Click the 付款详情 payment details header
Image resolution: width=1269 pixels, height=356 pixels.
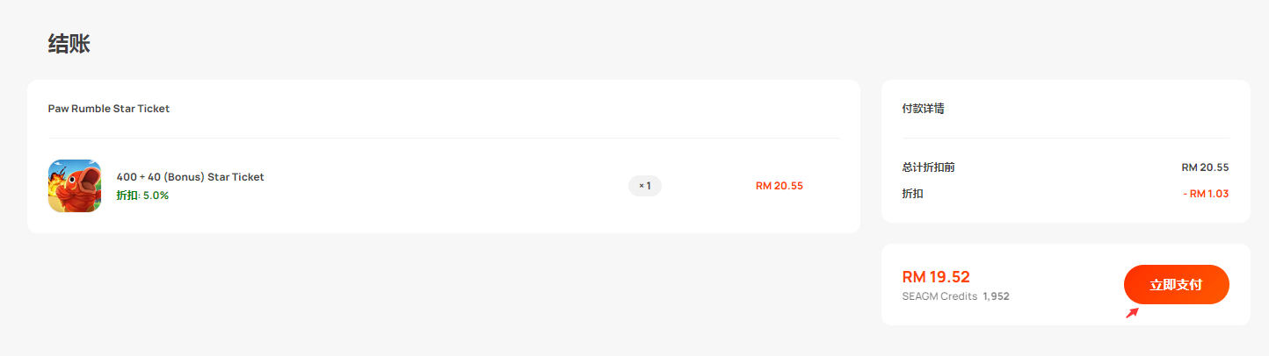(x=924, y=109)
